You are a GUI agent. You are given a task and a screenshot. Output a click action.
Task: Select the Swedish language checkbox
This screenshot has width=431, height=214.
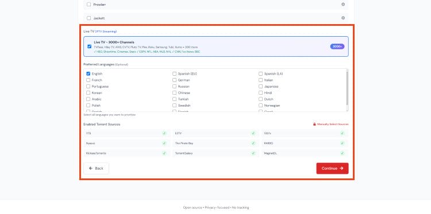(175, 106)
